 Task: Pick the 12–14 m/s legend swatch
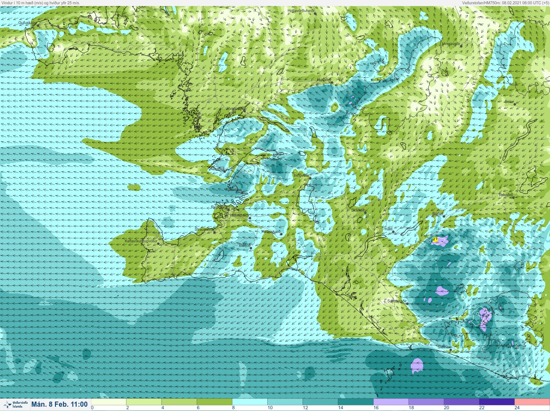coord(320,402)
